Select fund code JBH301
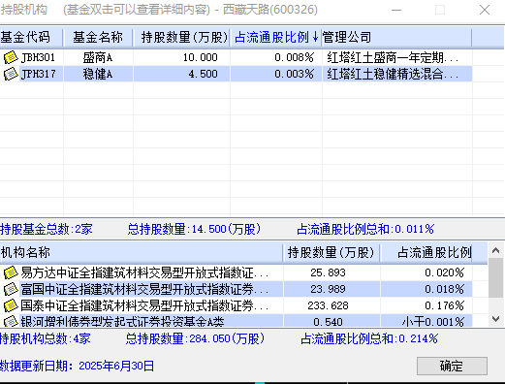505x384 pixels. coord(38,57)
